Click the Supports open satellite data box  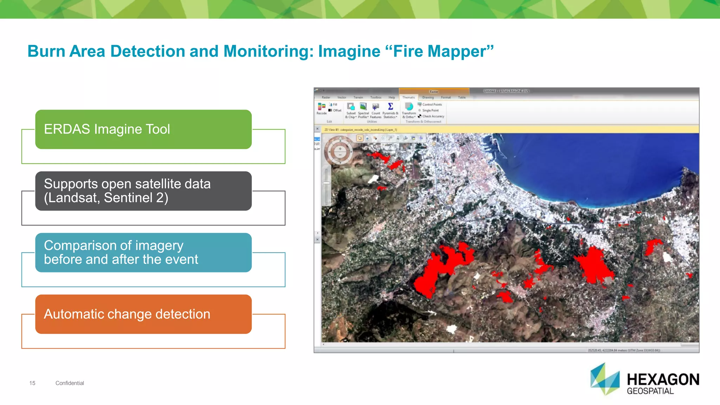pyautogui.click(x=143, y=191)
